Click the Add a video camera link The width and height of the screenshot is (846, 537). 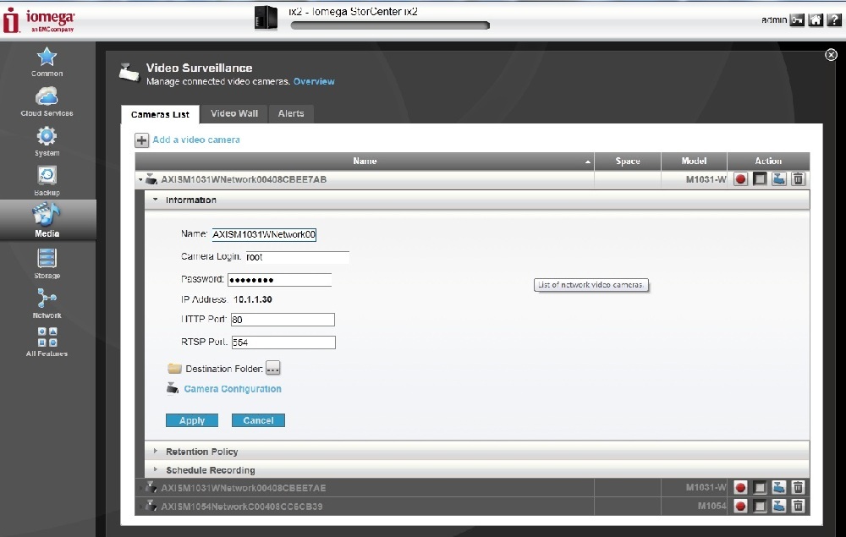[196, 140]
